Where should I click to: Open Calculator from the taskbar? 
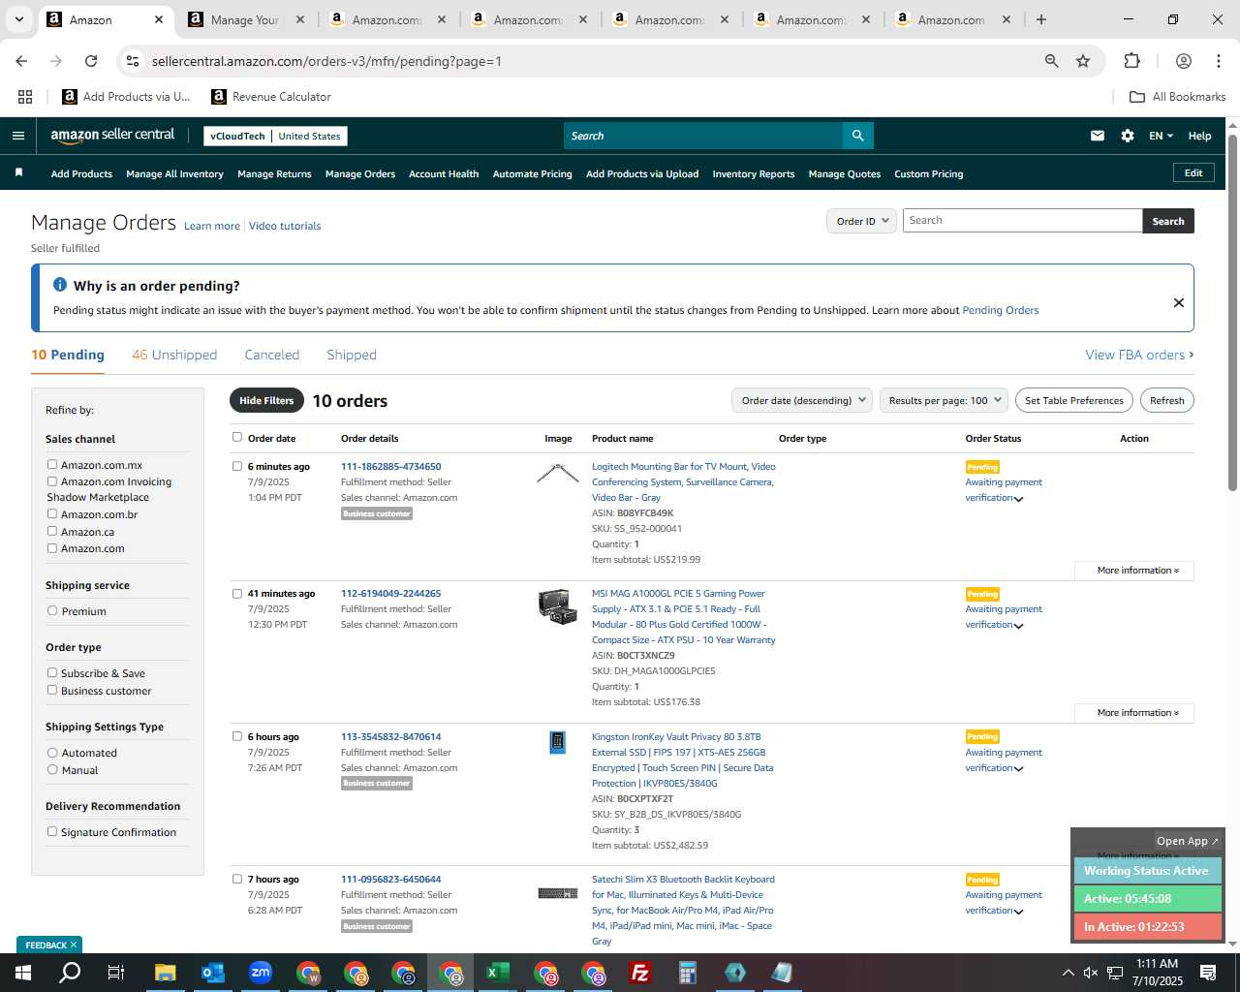[x=688, y=973]
